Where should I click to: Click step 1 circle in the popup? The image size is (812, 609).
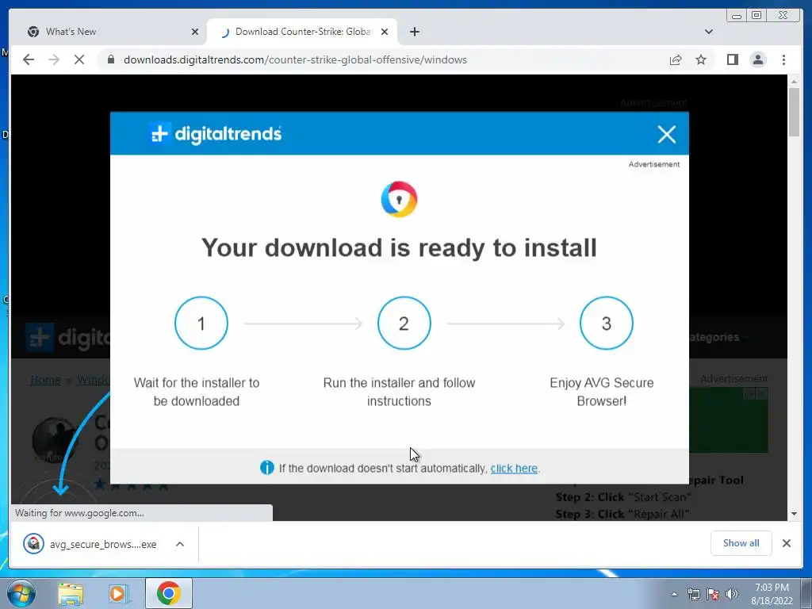point(201,324)
